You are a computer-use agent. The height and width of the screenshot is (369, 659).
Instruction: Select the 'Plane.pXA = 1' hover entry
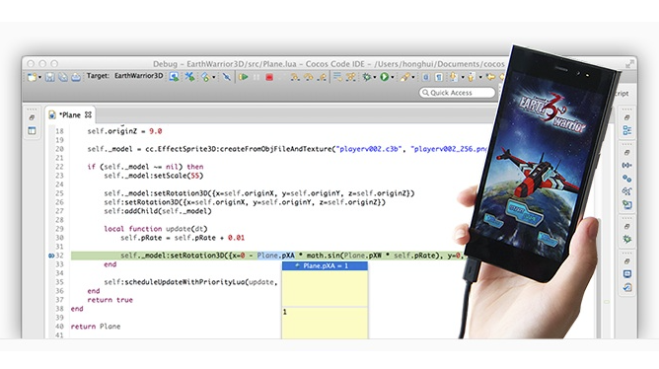click(325, 266)
